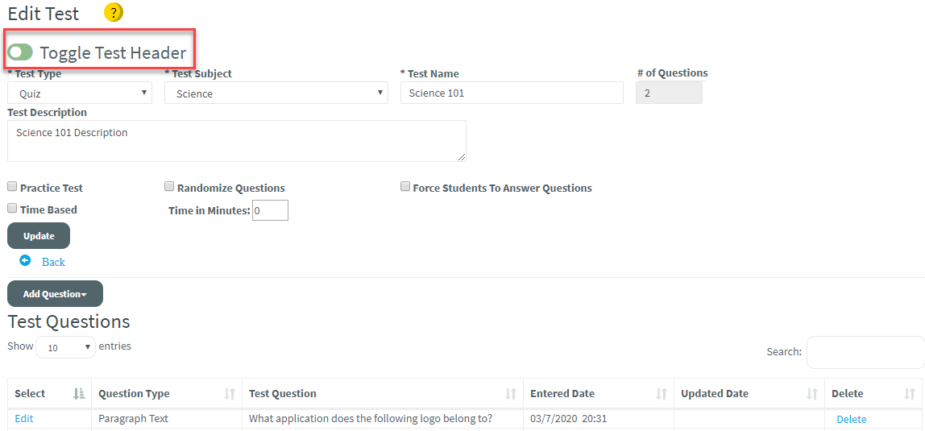The image size is (925, 431).
Task: Delete the Paragraph Text question
Action: (x=851, y=419)
